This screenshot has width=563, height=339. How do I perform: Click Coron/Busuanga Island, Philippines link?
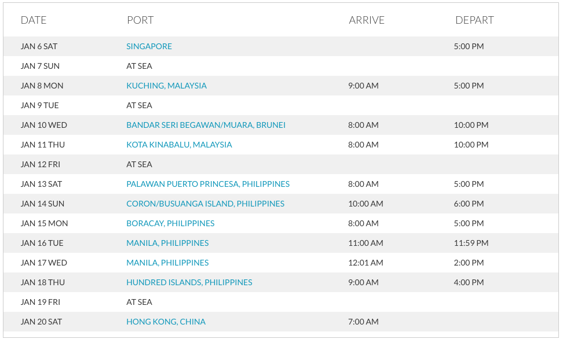pyautogui.click(x=205, y=204)
